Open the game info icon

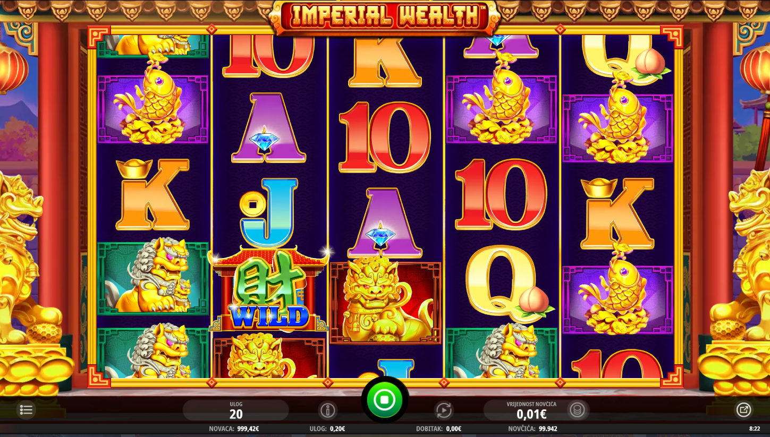tap(328, 410)
